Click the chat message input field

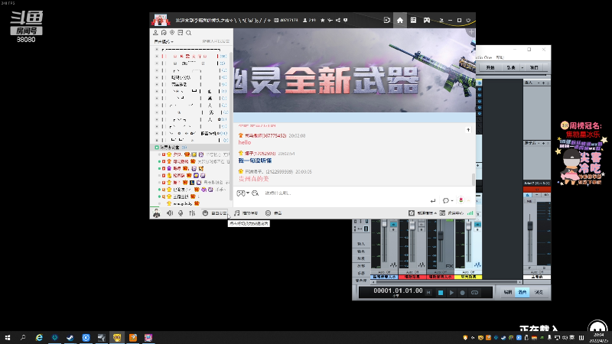(345, 193)
